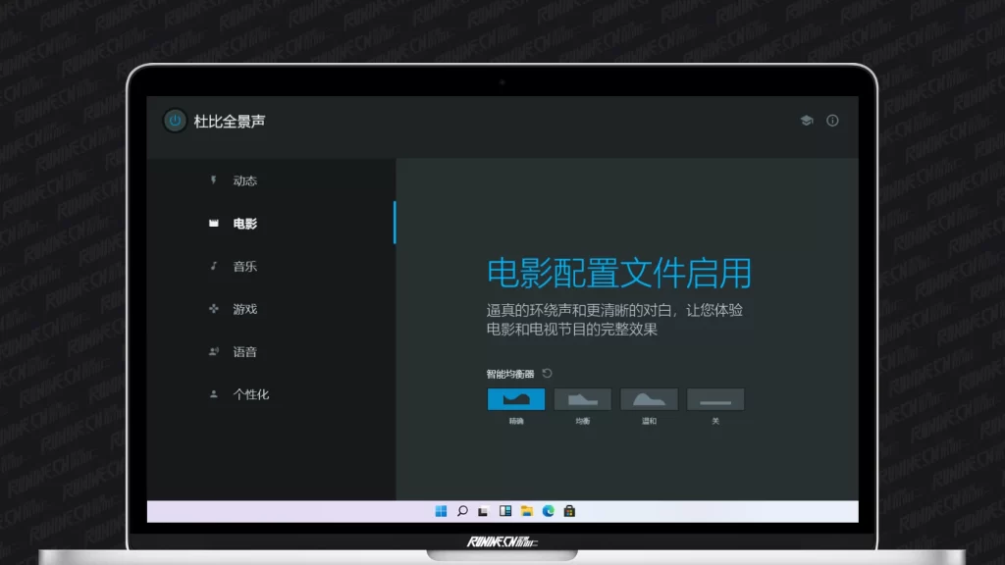This screenshot has width=1005, height=565.
Task: Select the 精确 equalizer preset
Action: pyautogui.click(x=516, y=399)
